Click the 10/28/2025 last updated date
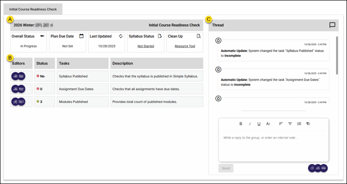The image size is (347, 184). coord(107,46)
